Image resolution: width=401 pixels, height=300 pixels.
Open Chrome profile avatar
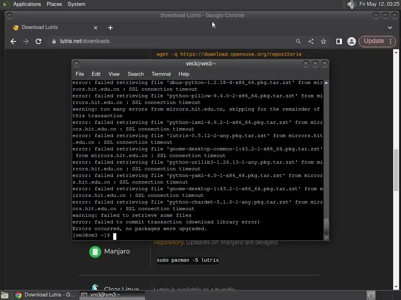352,41
